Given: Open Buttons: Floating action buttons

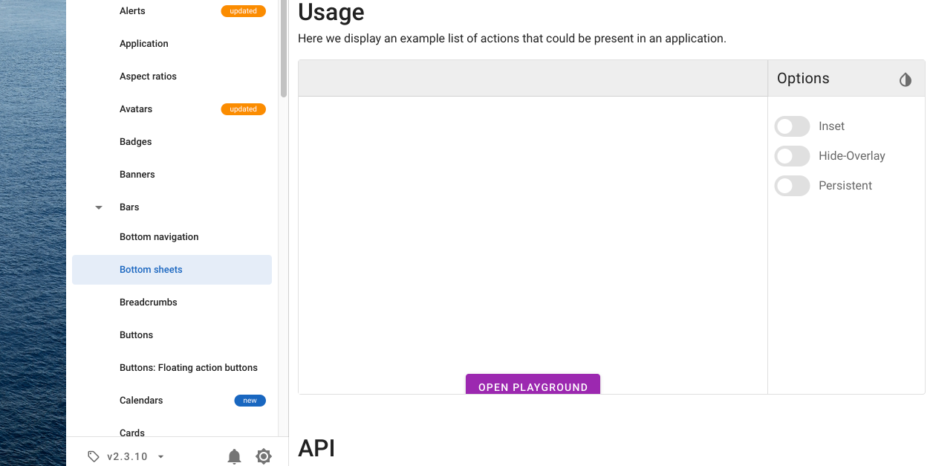Looking at the screenshot, I should 188,367.
